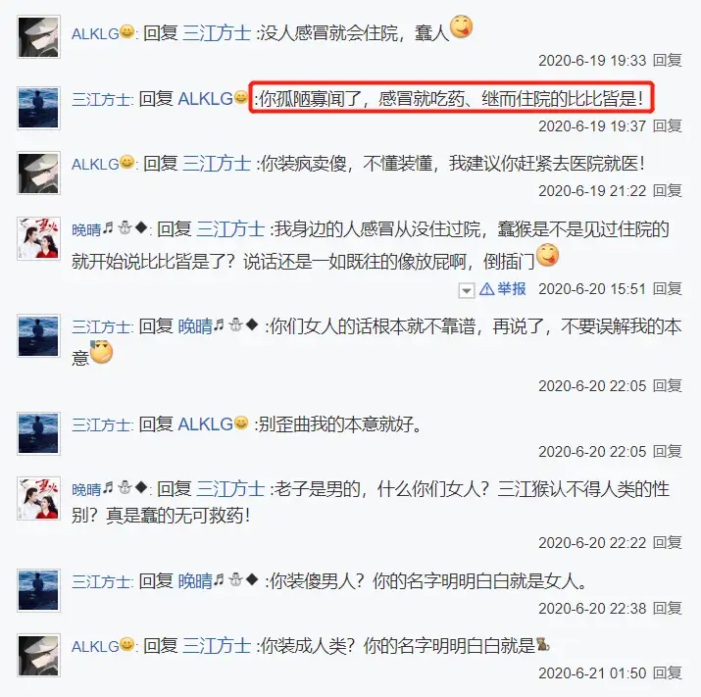Screen dimensions: 701x697
Task: Click the monkey emoji ending the last comment
Action: 543,644
